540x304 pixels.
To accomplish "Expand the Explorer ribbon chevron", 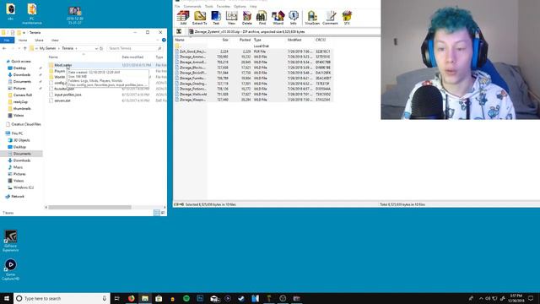I will 159,40.
